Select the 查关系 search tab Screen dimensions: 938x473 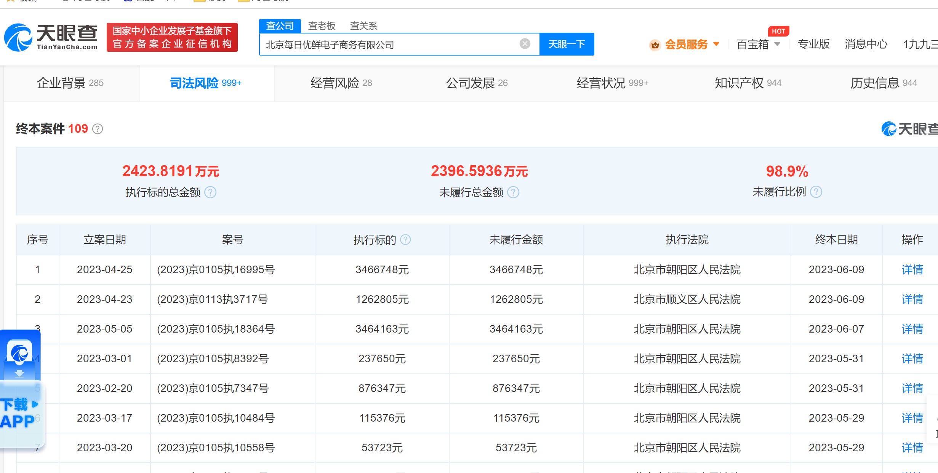coord(363,26)
